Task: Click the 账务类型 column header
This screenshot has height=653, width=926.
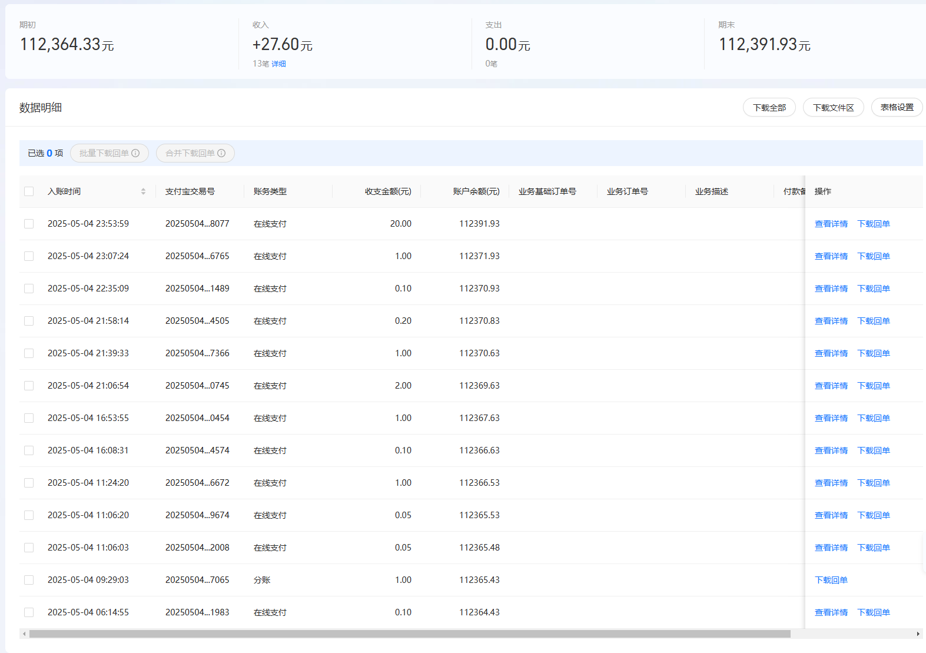Action: [x=270, y=191]
